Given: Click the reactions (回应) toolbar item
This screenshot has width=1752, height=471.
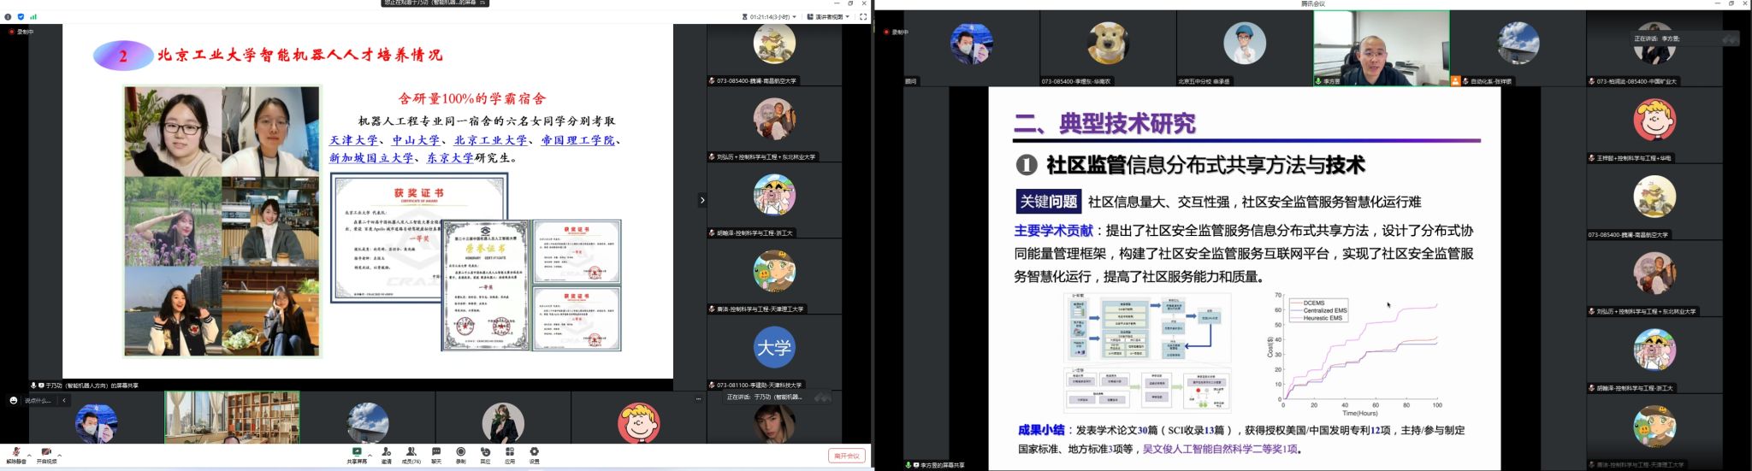Looking at the screenshot, I should [x=485, y=452].
